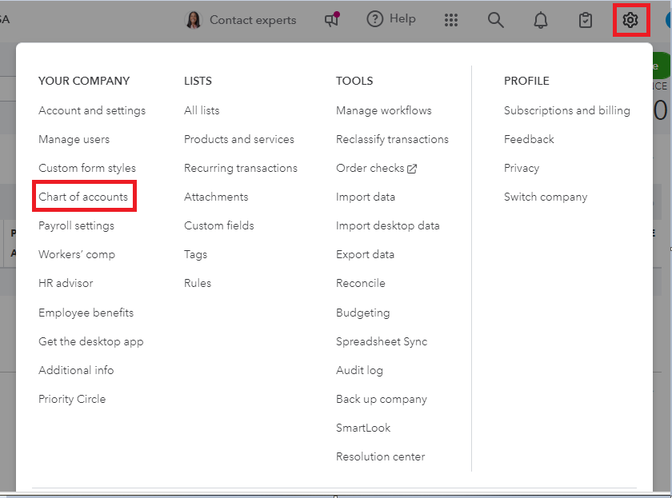Choose Subscriptions and billing

click(567, 110)
